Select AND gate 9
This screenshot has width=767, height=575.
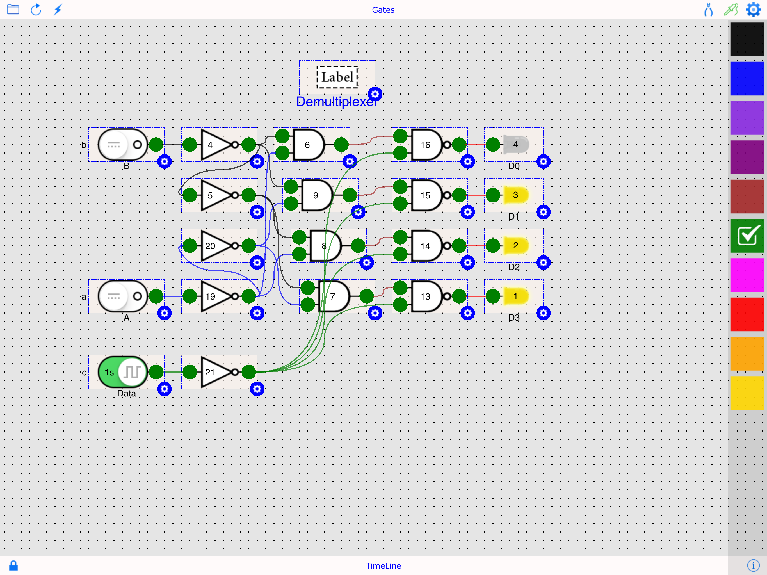click(318, 195)
